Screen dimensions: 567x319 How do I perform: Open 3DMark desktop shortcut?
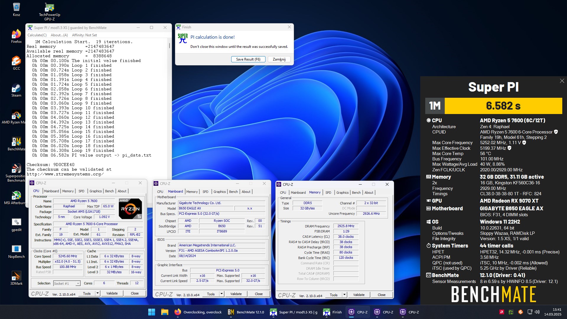[16, 278]
